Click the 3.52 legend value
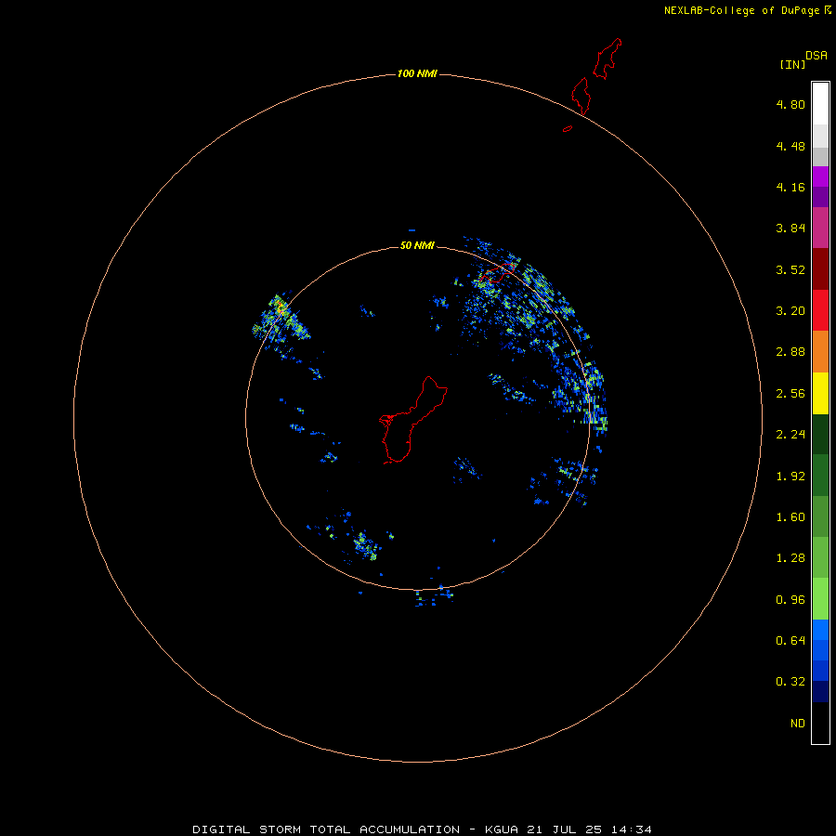The image size is (836, 836). [790, 269]
